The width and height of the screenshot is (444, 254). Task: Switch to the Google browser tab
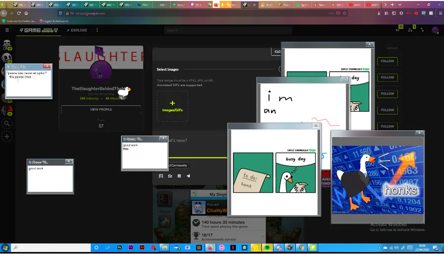pos(179,4)
